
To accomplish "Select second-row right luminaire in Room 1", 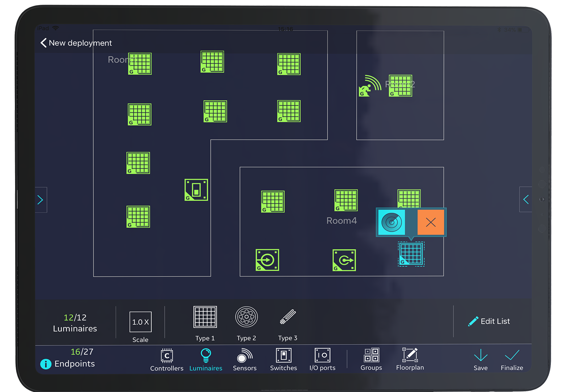I will coord(289,111).
